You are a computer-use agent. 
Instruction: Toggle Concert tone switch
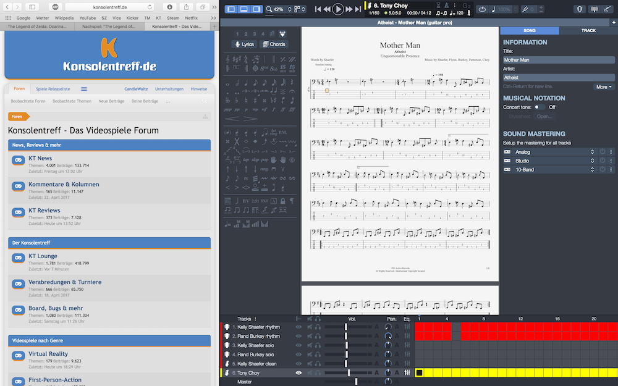(x=539, y=107)
